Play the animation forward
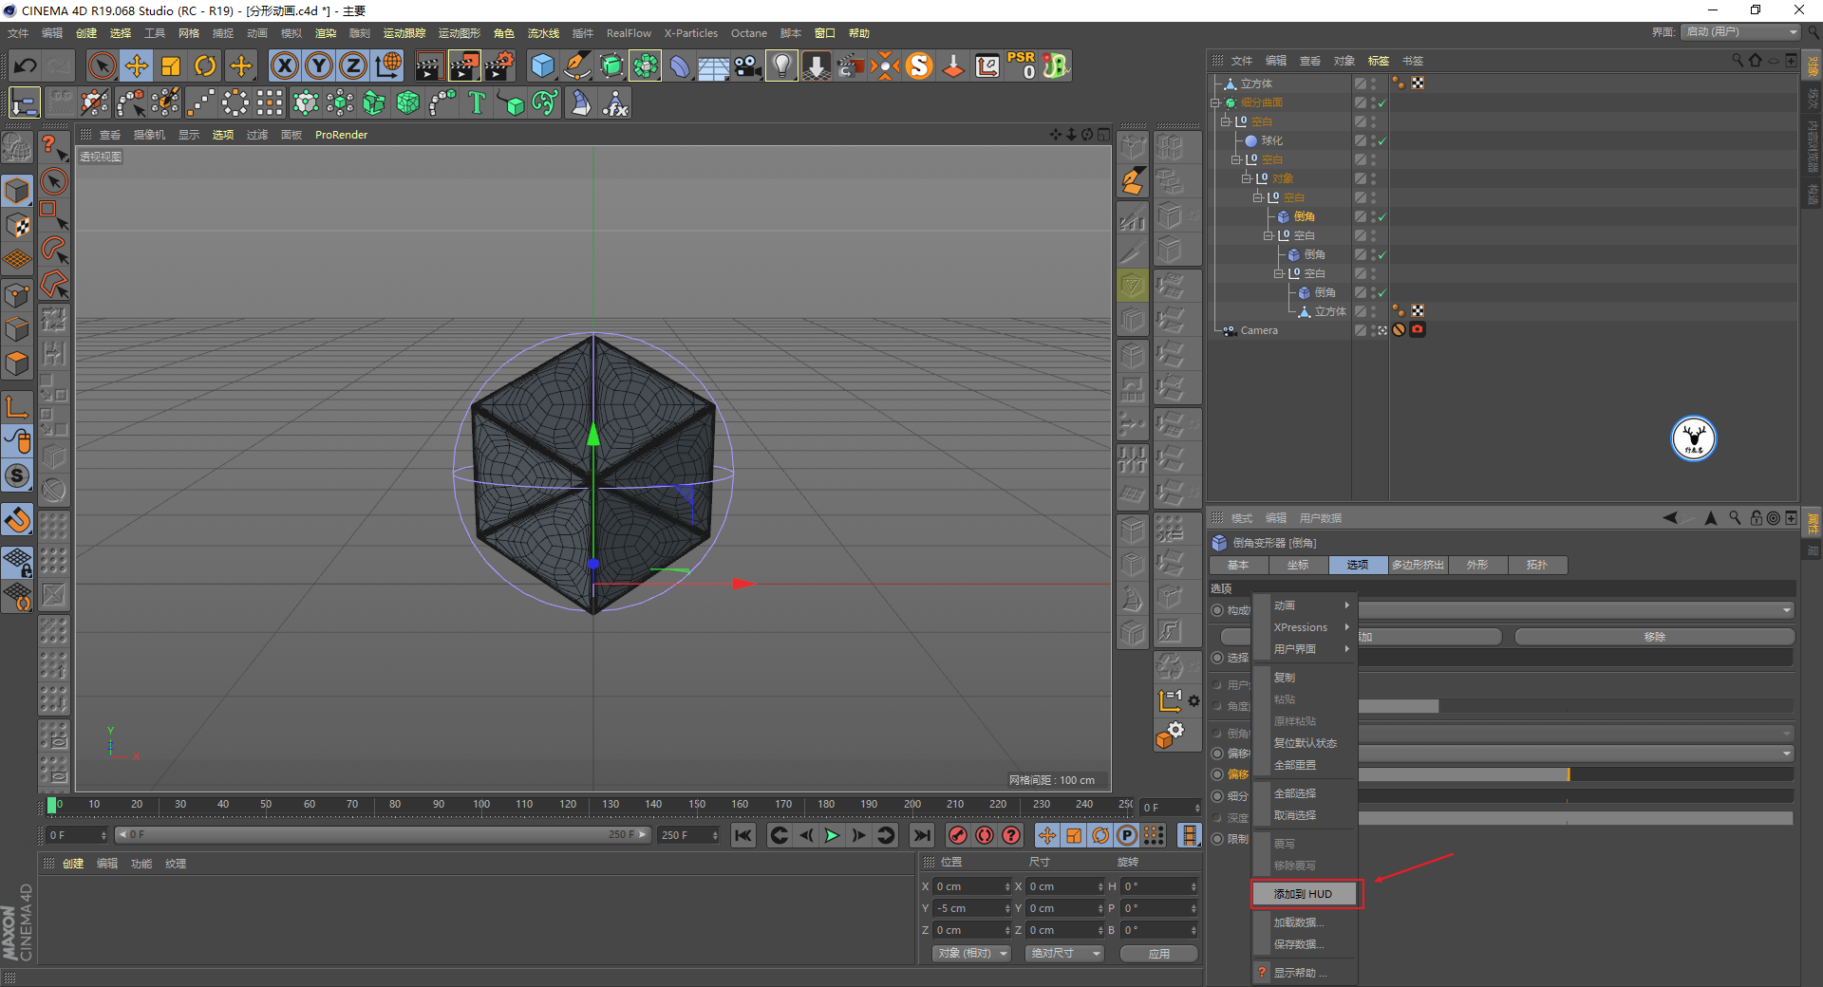 pyautogui.click(x=832, y=835)
